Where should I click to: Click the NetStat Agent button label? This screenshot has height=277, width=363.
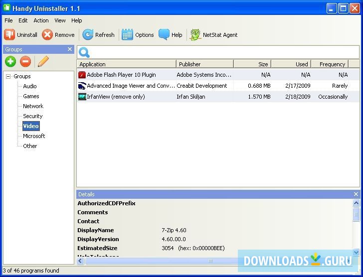pyautogui.click(x=220, y=35)
